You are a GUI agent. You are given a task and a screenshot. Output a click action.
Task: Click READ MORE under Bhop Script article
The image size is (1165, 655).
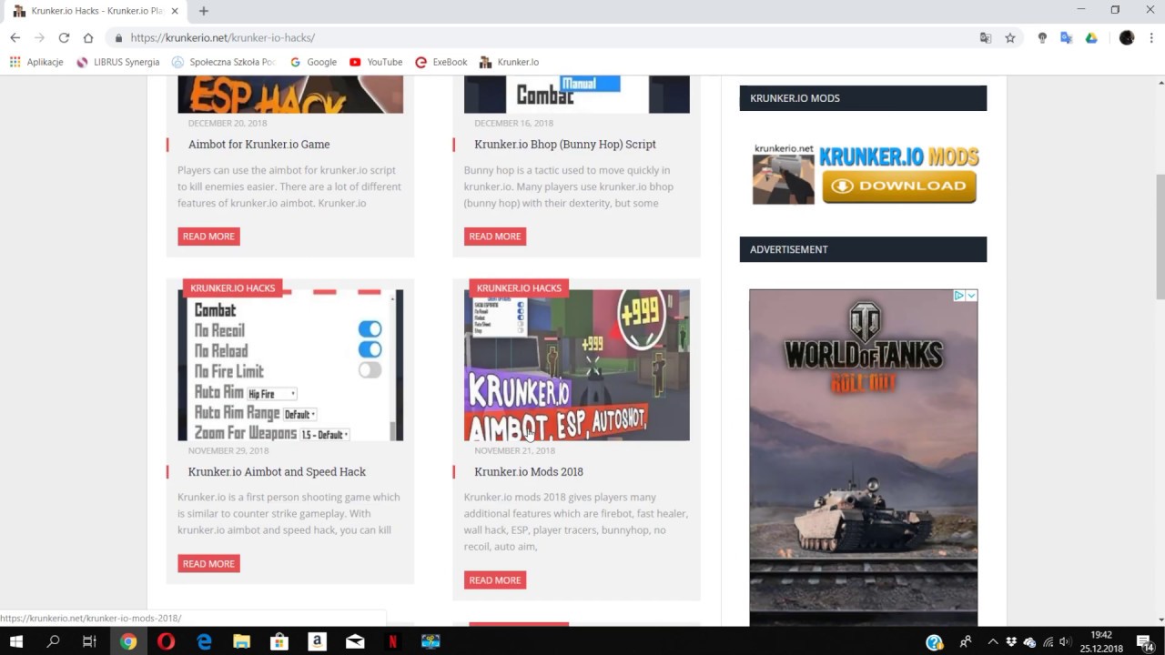pyautogui.click(x=495, y=237)
